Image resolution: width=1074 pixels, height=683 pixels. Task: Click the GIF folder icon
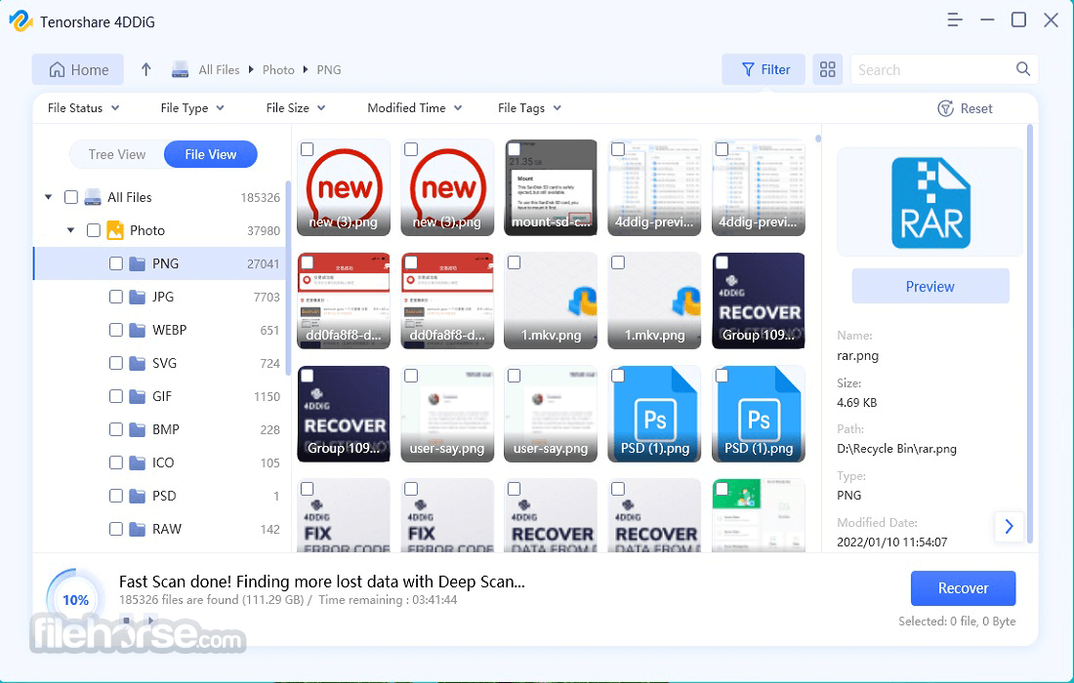tap(138, 396)
